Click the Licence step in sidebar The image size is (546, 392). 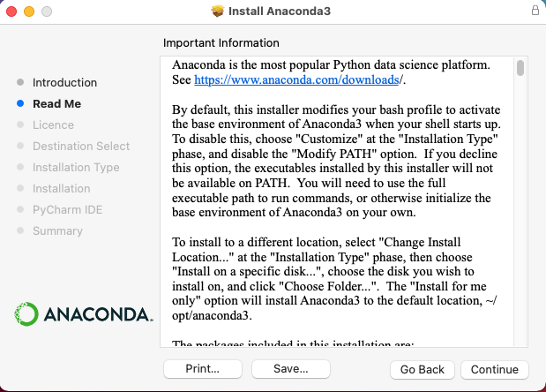click(53, 125)
